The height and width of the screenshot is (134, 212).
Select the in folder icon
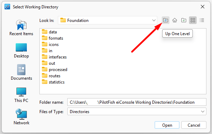coord(45,50)
